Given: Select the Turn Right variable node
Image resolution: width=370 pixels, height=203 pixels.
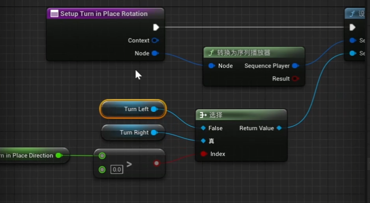Looking at the screenshot, I should tap(133, 132).
